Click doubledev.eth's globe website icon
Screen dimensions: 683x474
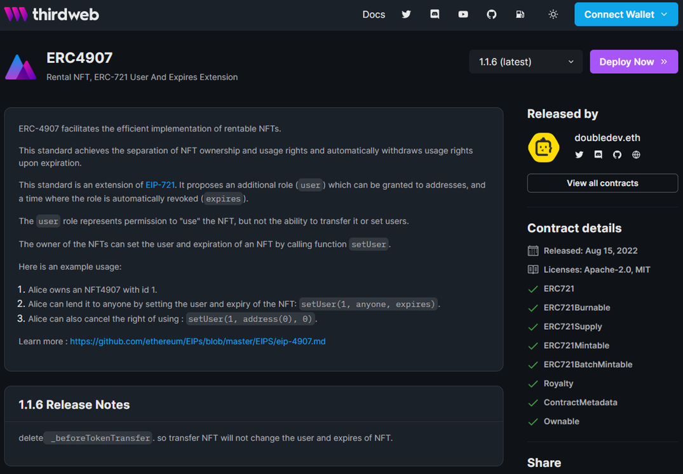click(636, 154)
